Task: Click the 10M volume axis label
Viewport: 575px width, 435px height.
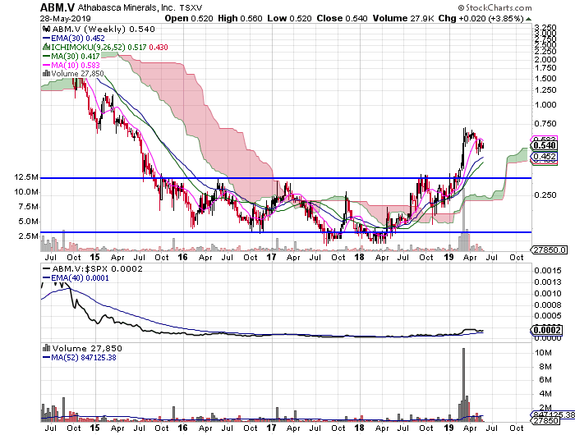Action: (544, 353)
